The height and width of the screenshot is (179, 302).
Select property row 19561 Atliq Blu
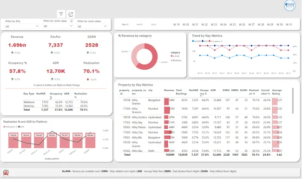coord(200,137)
